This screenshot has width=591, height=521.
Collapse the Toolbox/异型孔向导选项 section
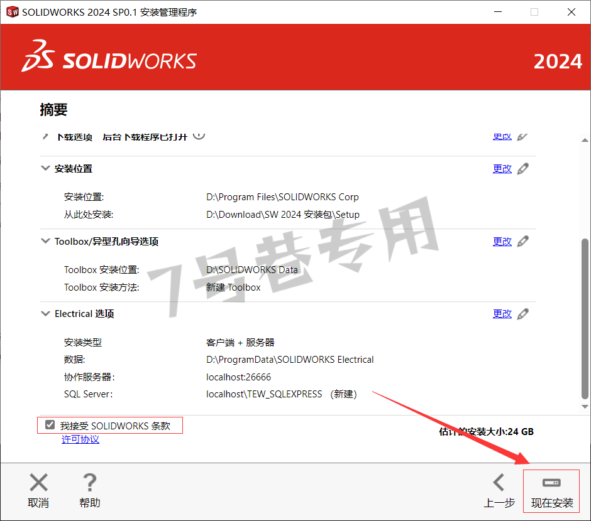tap(45, 241)
